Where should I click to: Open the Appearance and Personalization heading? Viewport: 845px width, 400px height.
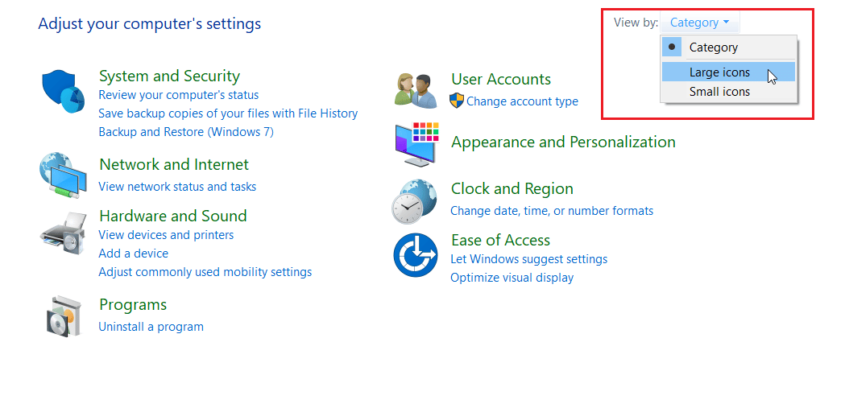click(563, 142)
